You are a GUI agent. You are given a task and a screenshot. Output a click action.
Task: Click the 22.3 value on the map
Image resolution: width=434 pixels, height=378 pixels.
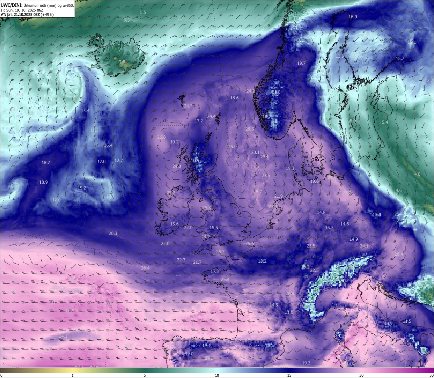tap(181, 260)
